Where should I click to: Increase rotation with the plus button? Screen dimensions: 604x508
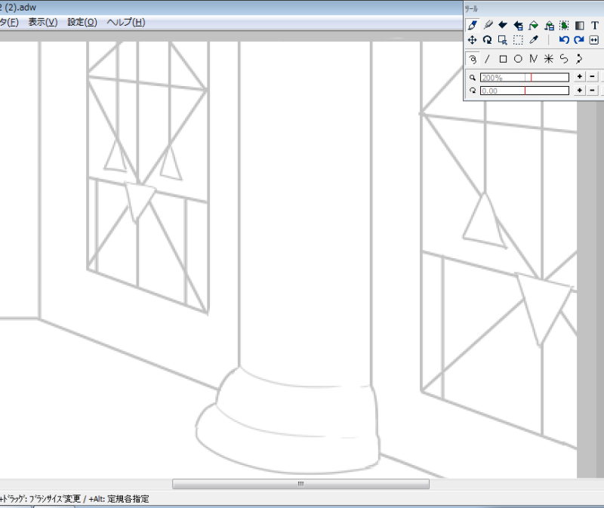pos(579,90)
